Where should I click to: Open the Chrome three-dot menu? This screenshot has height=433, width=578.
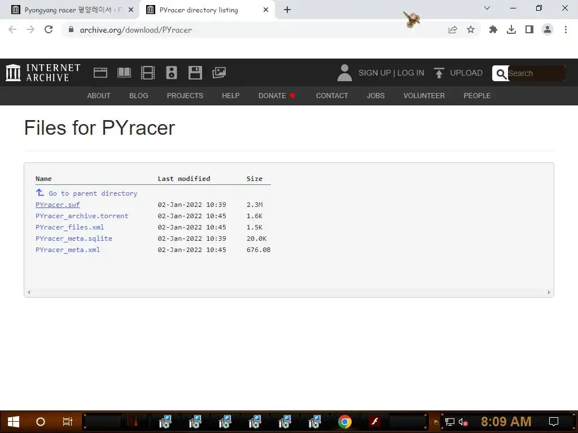click(x=566, y=29)
